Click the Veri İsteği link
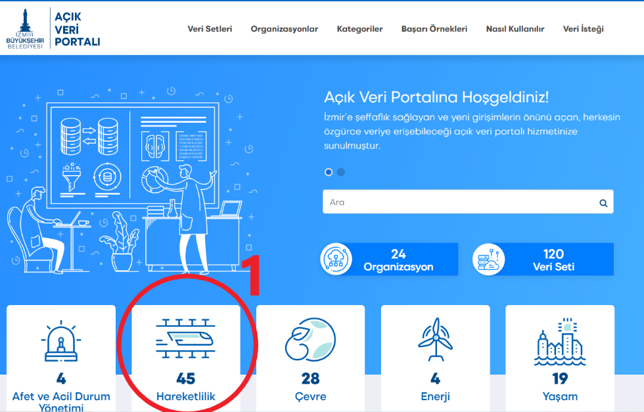644x412 pixels. 583,29
